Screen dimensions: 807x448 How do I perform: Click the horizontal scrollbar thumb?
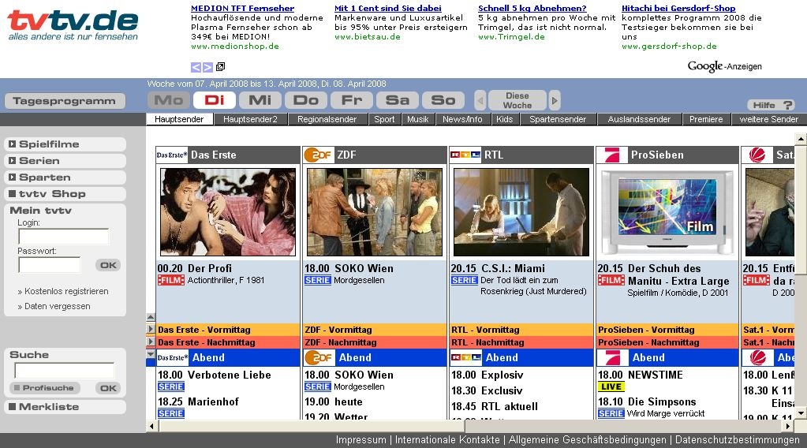pyautogui.click(x=312, y=426)
